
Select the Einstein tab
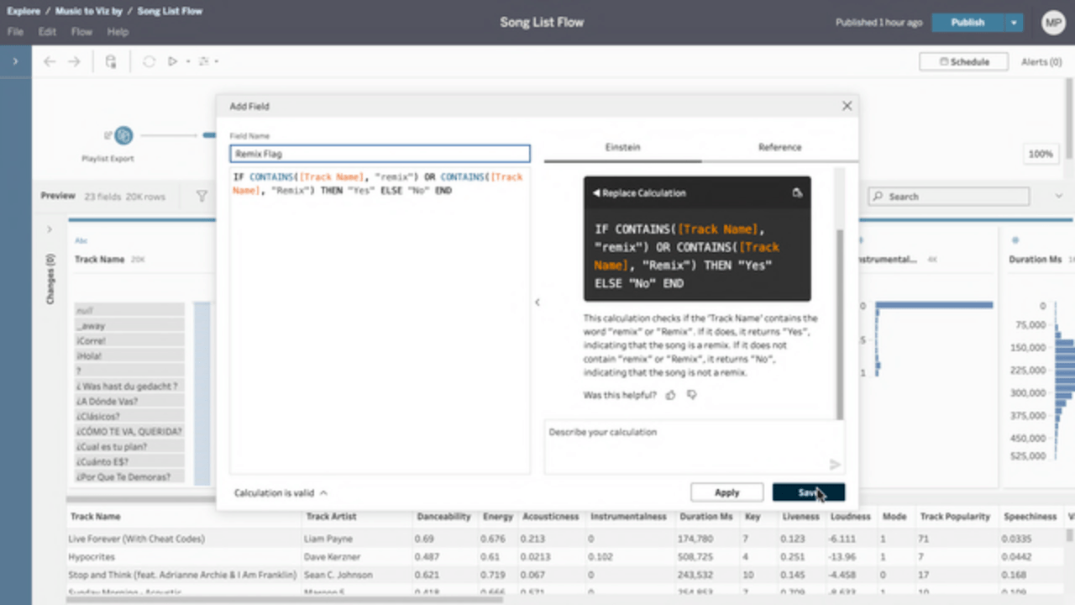[622, 146]
